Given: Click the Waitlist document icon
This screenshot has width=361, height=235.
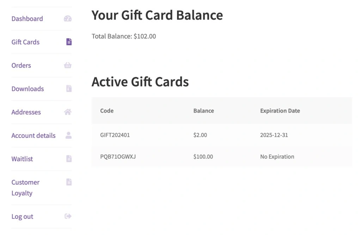Looking at the screenshot, I should (69, 159).
